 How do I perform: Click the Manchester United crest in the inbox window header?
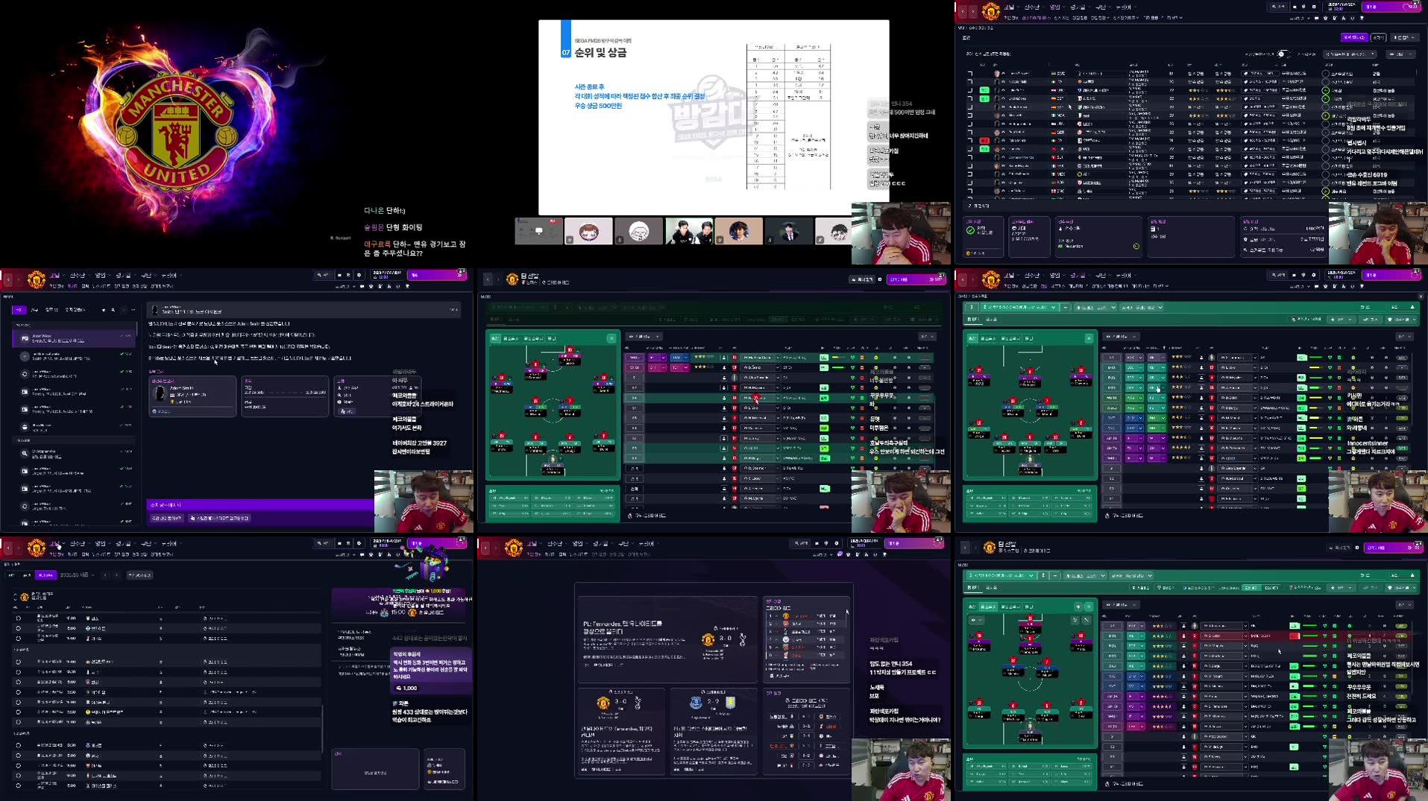(36, 279)
